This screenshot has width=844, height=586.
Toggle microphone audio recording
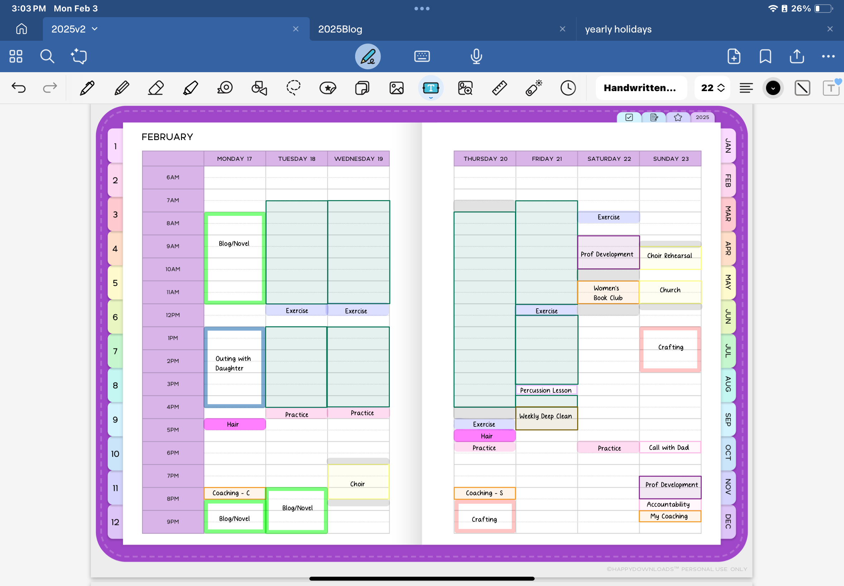[x=476, y=56]
